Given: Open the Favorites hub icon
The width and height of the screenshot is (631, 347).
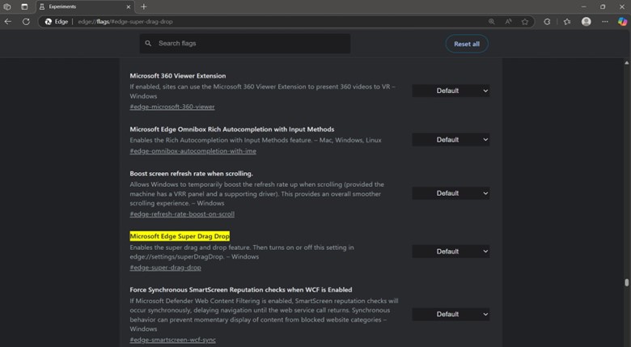Looking at the screenshot, I should click(567, 22).
